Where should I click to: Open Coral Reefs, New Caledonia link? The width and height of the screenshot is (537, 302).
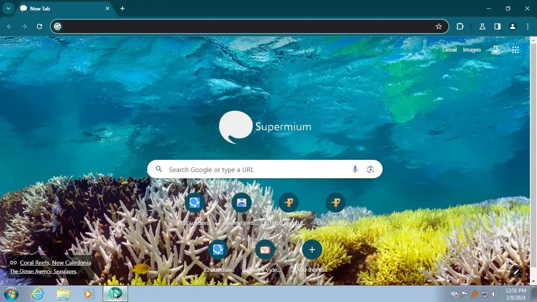coord(55,263)
